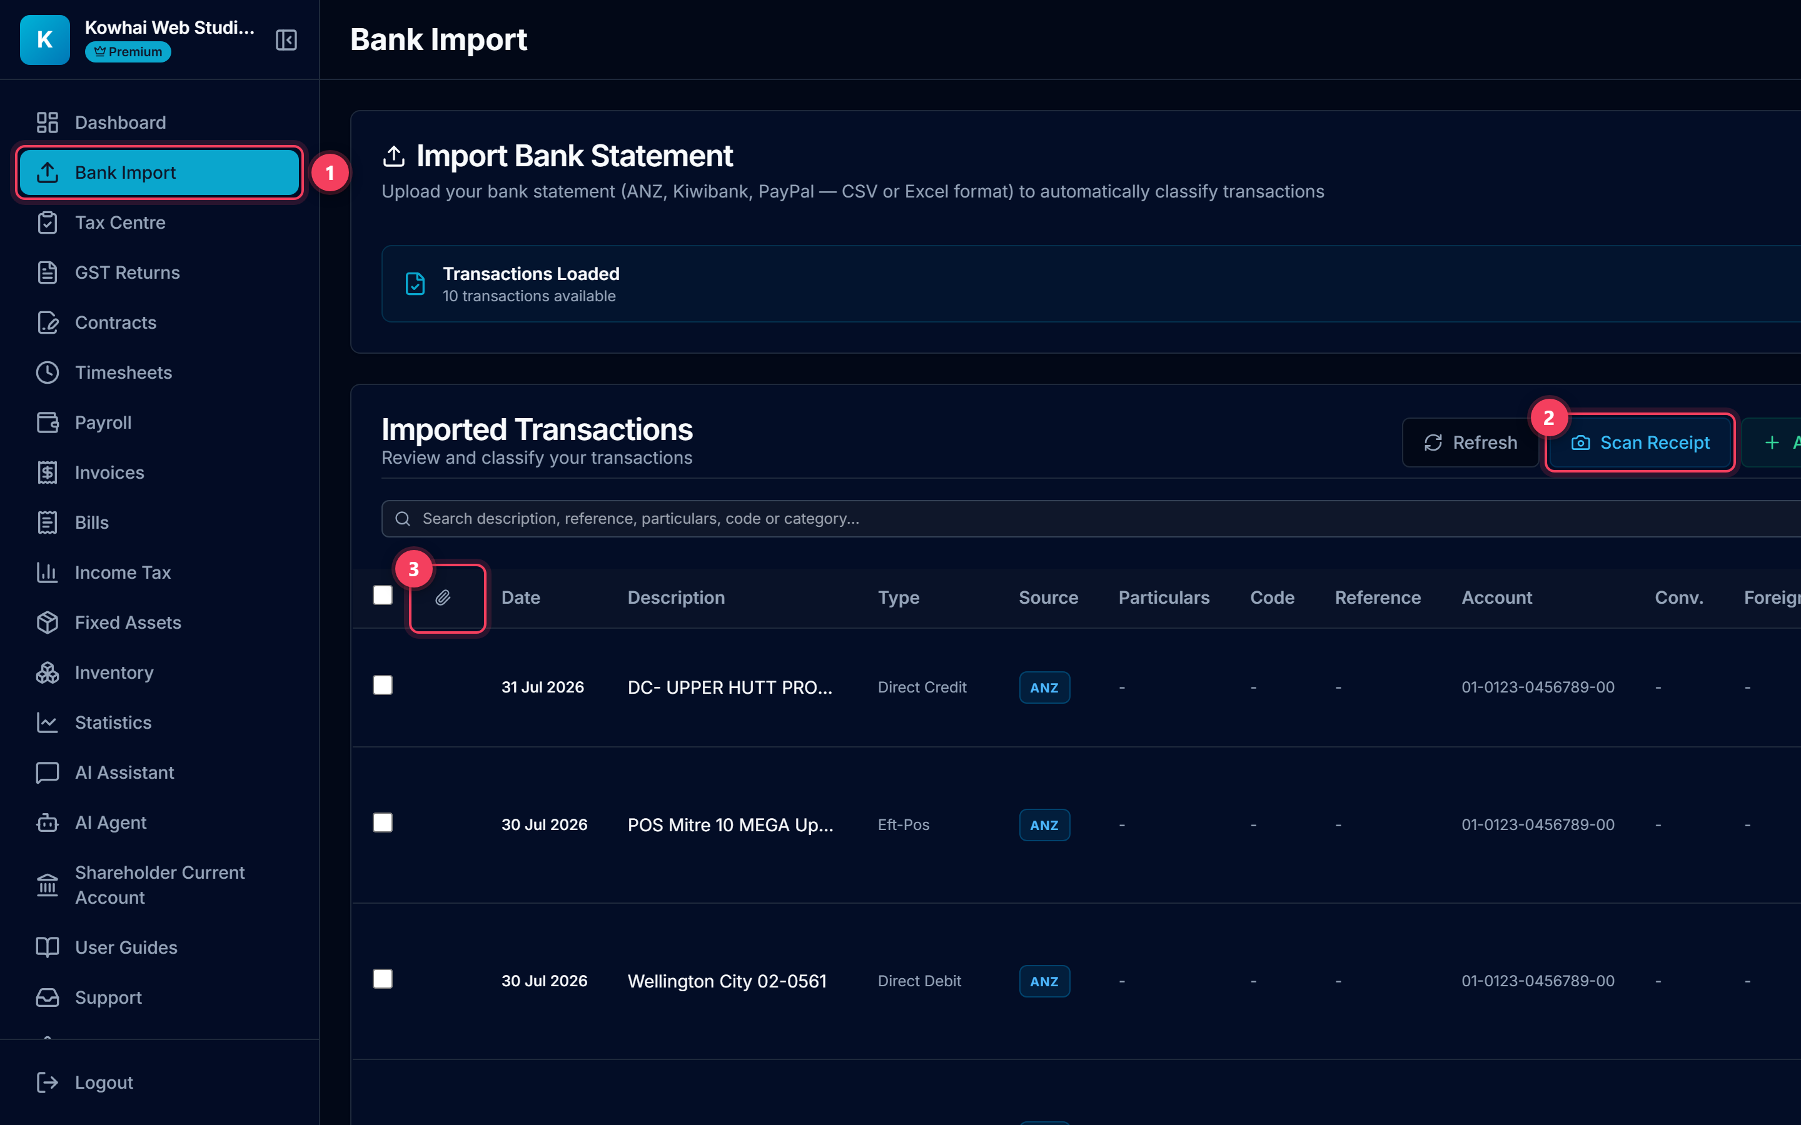Viewport: 1801px width, 1125px height.
Task: Click the GST Returns document icon
Action: 48,272
